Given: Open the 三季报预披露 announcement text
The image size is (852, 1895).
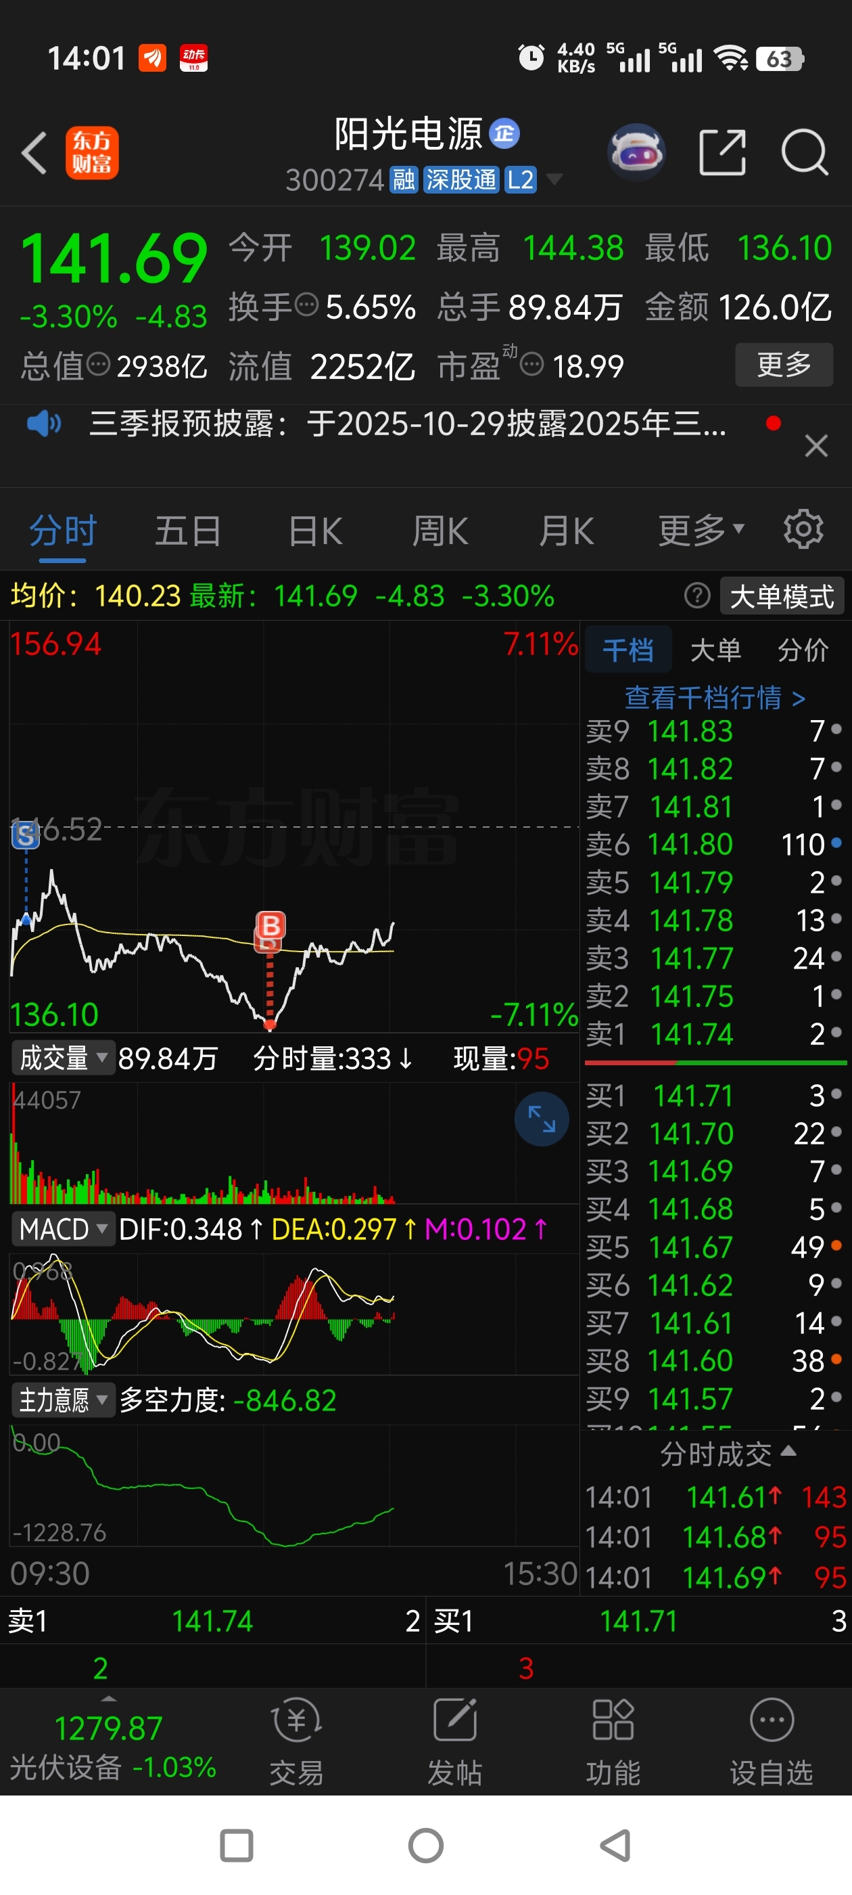Looking at the screenshot, I should click(408, 424).
